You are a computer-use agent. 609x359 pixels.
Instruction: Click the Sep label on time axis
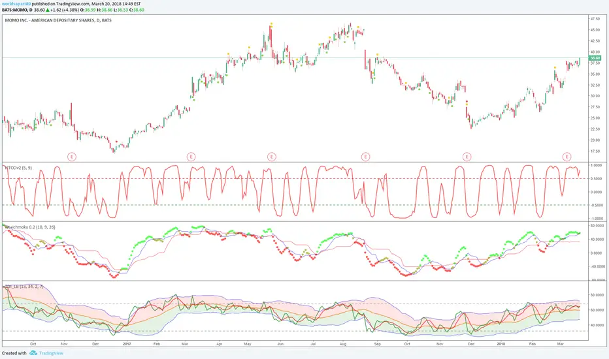point(377,344)
